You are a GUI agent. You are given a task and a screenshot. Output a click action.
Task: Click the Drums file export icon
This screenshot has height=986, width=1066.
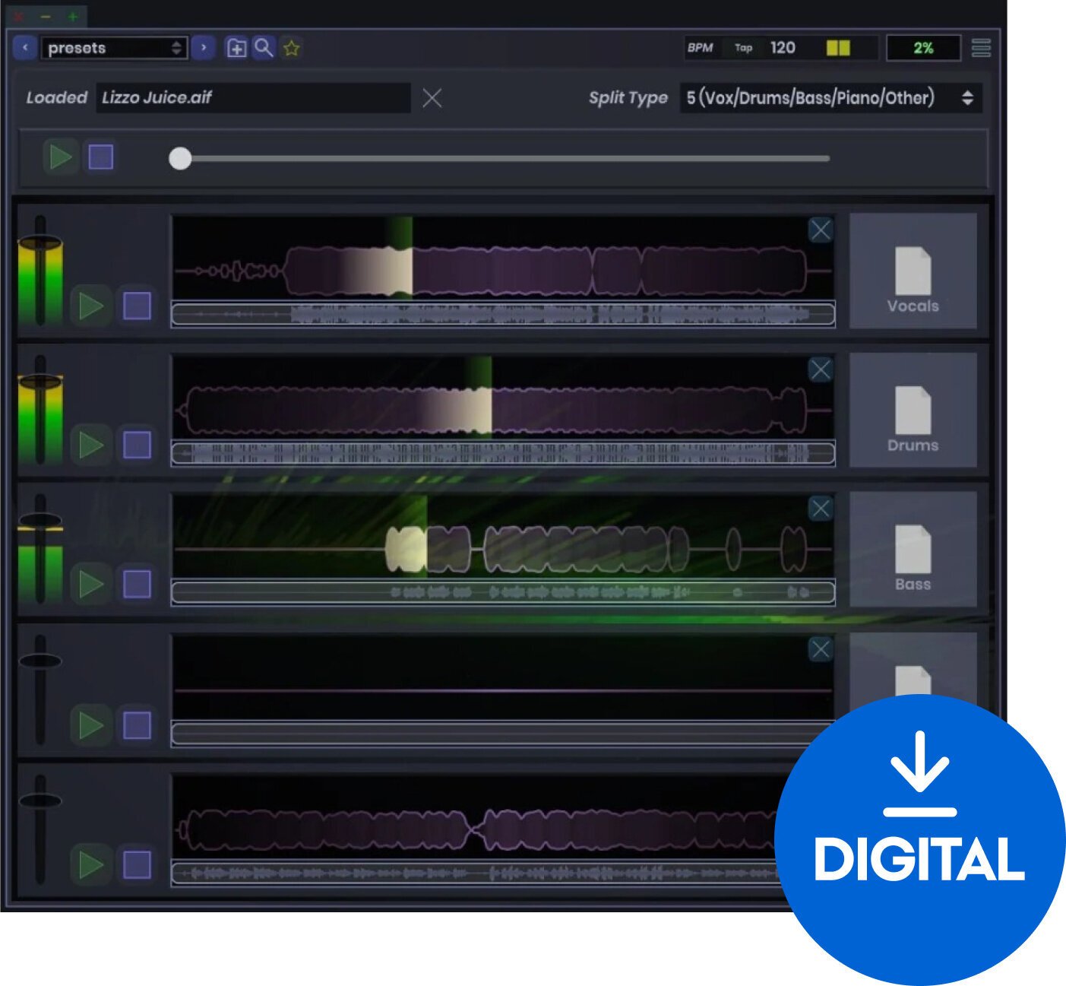[913, 410]
